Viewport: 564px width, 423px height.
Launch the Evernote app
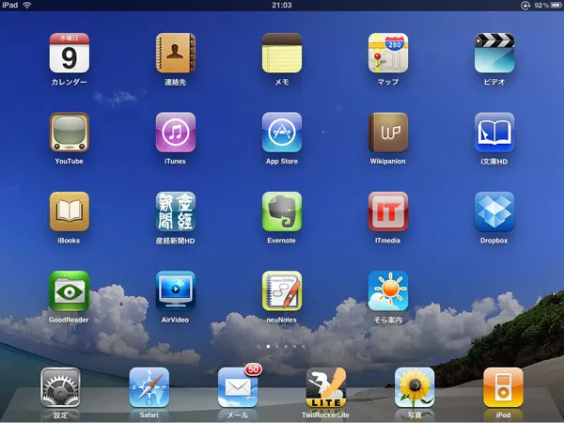[x=282, y=211]
